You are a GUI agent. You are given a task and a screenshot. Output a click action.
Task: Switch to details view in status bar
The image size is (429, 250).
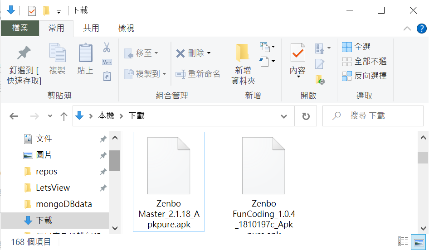[x=403, y=242]
